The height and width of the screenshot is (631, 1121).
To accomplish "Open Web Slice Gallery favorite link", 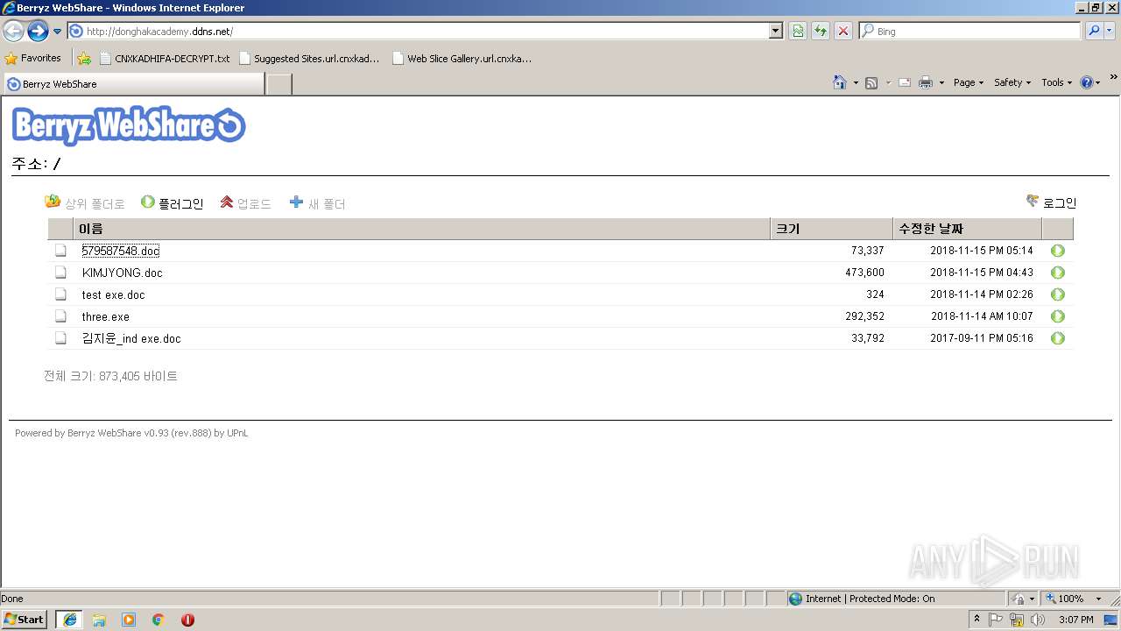I will pyautogui.click(x=462, y=59).
